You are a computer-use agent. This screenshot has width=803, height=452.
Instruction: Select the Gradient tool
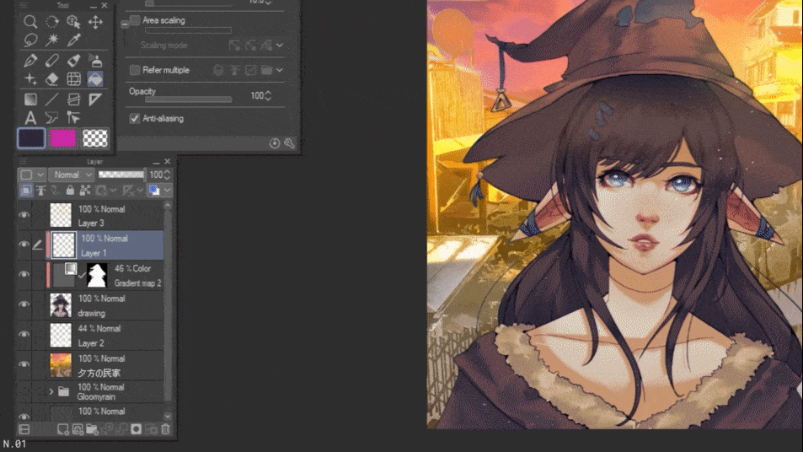tap(30, 100)
